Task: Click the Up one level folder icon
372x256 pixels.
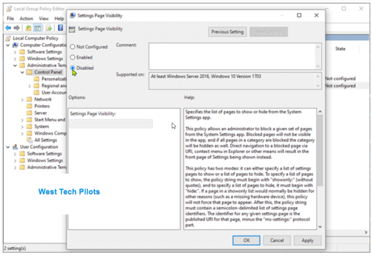Action: [28, 28]
